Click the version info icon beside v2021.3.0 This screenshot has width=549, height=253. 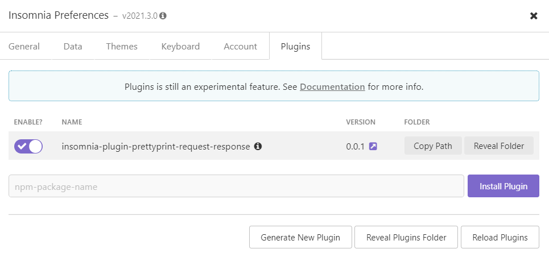coord(163,16)
